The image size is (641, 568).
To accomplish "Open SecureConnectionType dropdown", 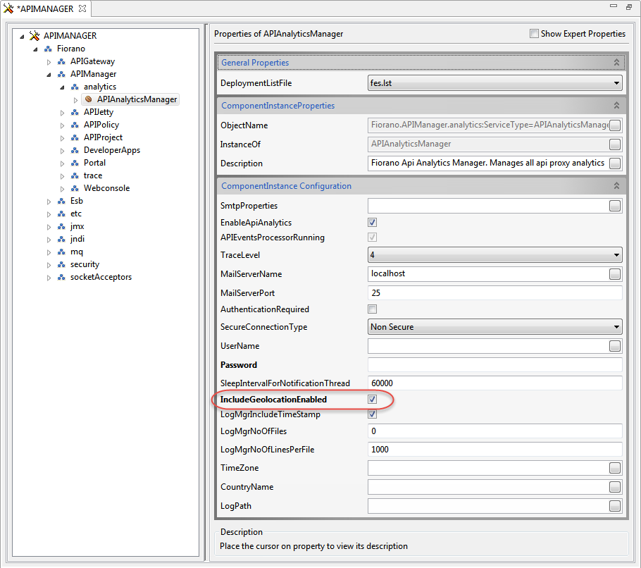I will coord(494,327).
